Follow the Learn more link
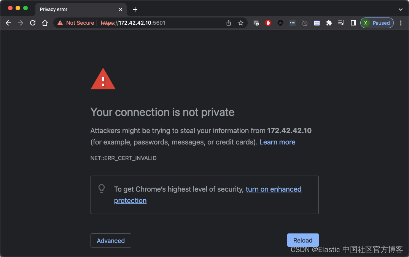 [277, 142]
